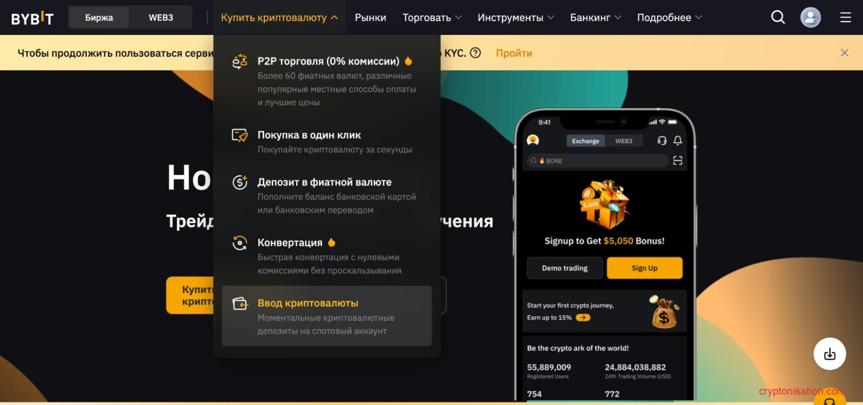This screenshot has height=405, width=863.
Task: Open the hamburger menu icon
Action: tap(845, 18)
